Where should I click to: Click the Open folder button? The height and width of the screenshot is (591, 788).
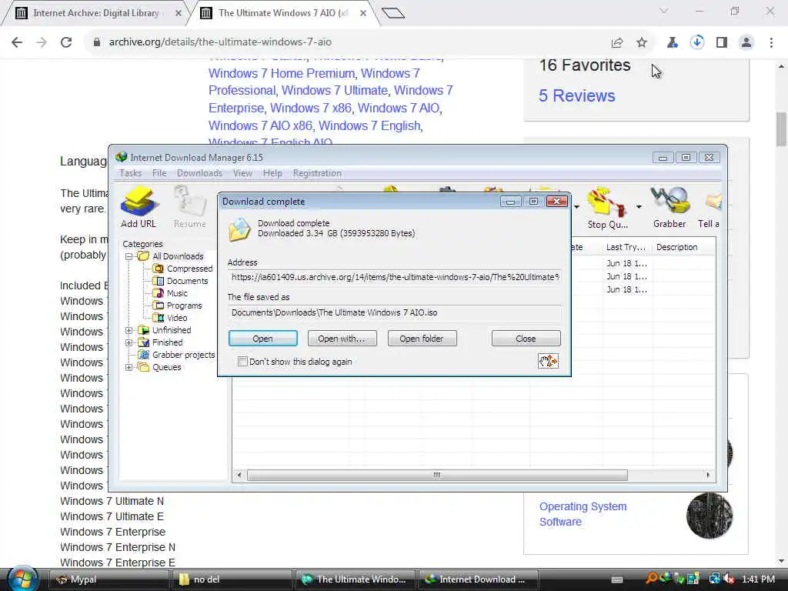tap(422, 339)
